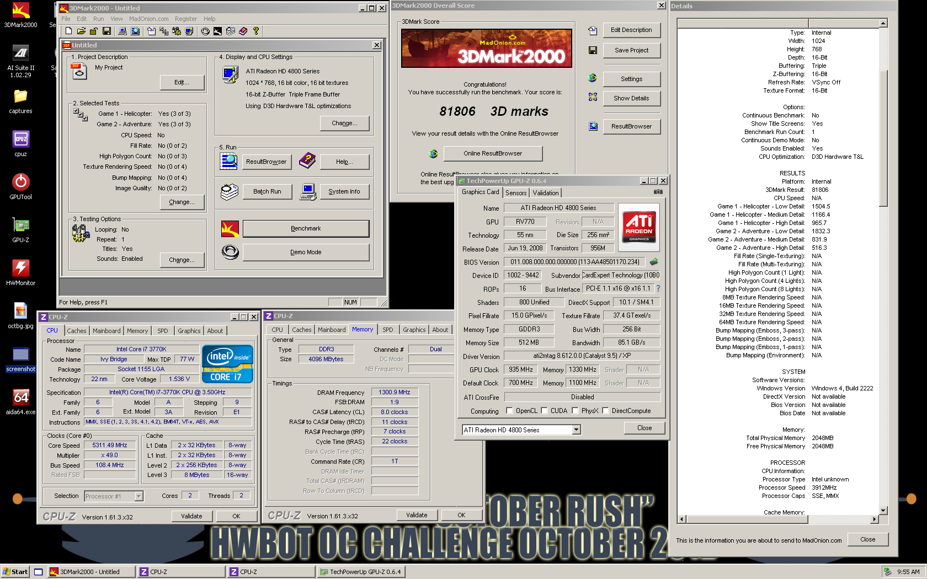Click the Bus Interface question mark in GPU-Z
This screenshot has width=927, height=579.
(x=658, y=288)
